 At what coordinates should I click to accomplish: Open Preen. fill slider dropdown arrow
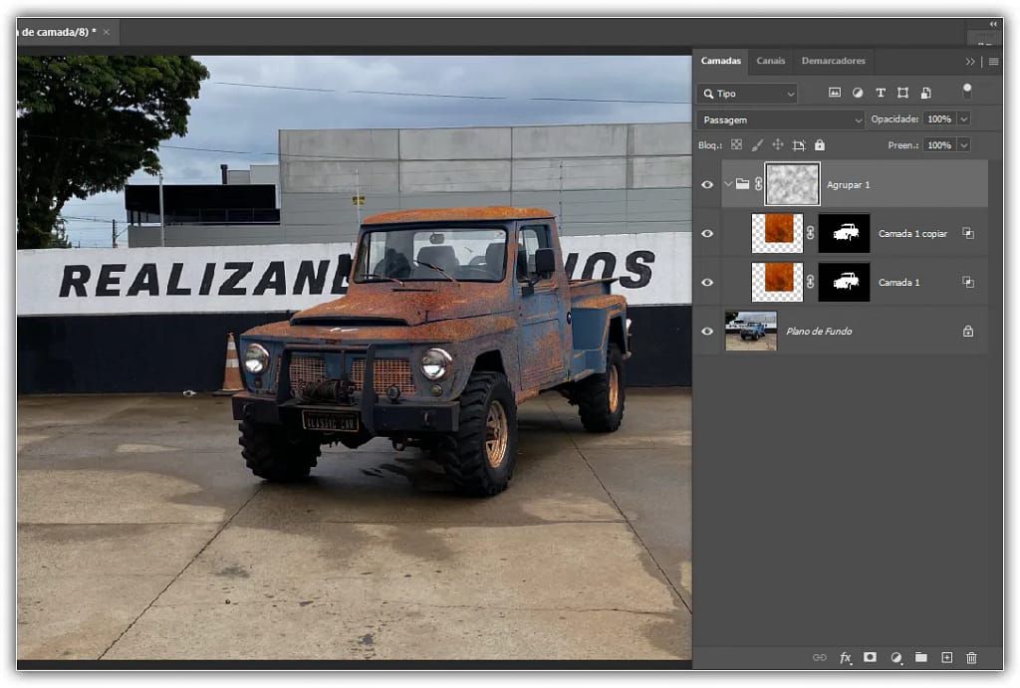(964, 145)
